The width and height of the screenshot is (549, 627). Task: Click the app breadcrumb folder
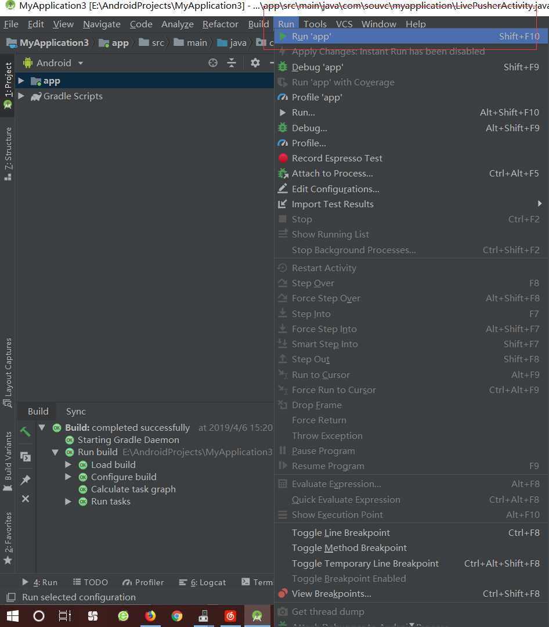coord(114,43)
